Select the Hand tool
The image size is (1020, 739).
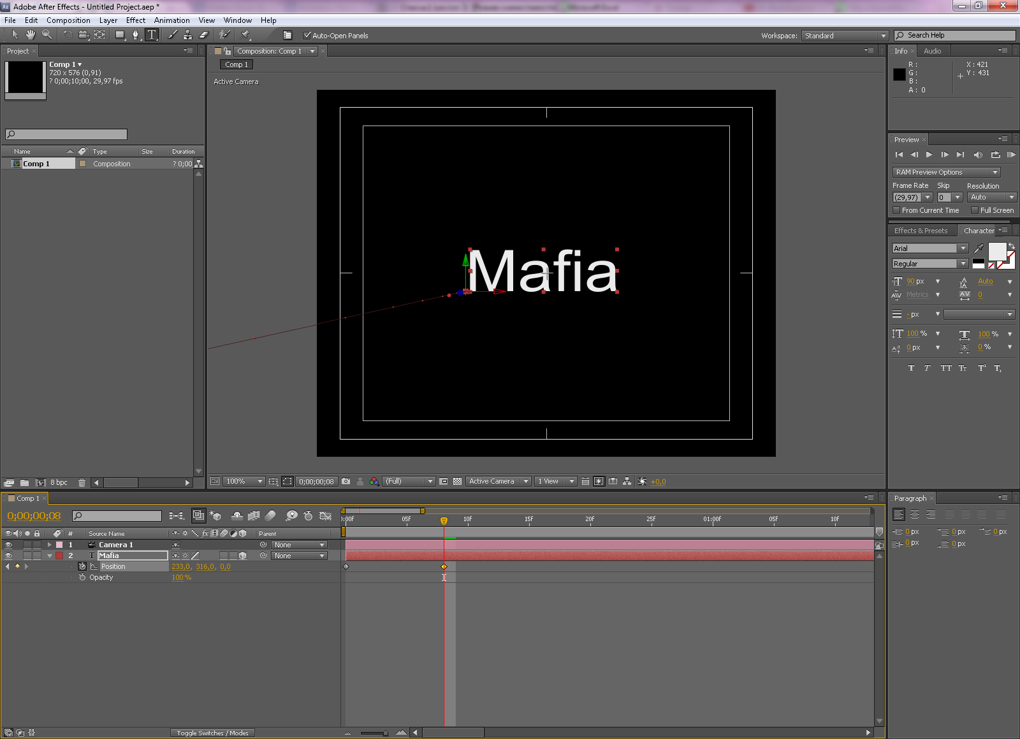pos(31,35)
